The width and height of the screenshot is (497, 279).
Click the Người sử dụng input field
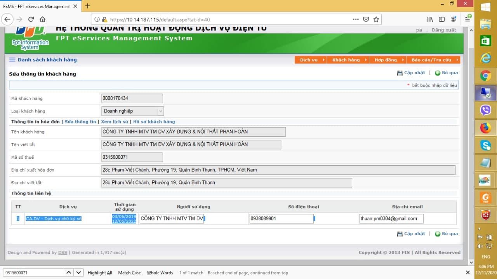[172, 218]
